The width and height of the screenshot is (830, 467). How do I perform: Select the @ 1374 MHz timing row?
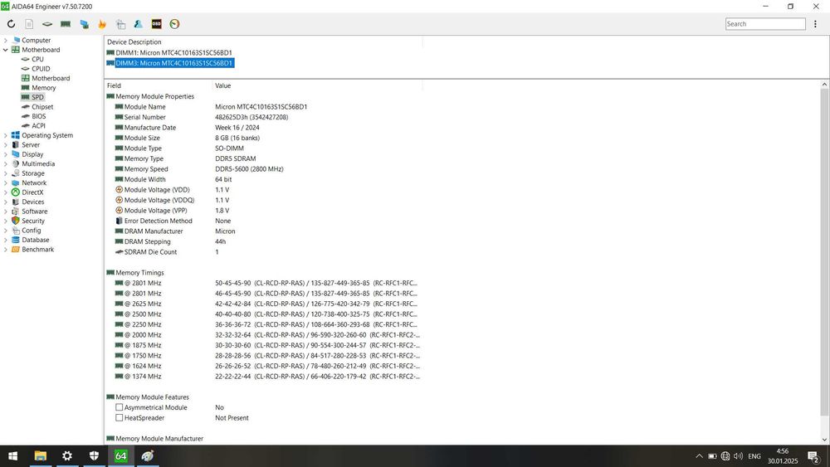(264, 377)
